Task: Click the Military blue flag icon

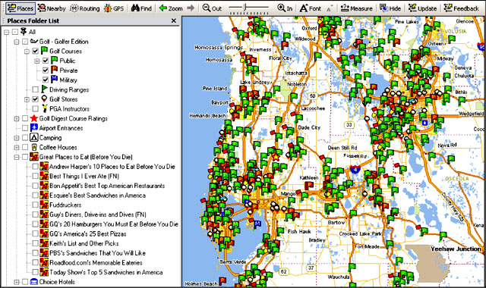Action: (x=55, y=79)
